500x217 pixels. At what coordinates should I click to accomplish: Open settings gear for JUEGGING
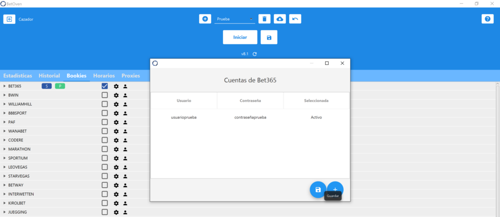[116, 212]
